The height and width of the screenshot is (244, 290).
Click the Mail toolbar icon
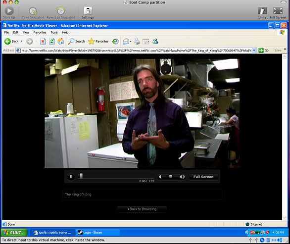(x=126, y=41)
